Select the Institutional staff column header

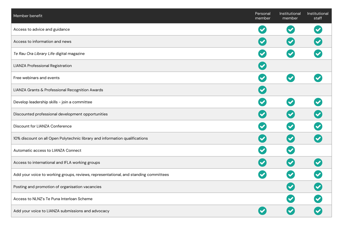(318, 16)
